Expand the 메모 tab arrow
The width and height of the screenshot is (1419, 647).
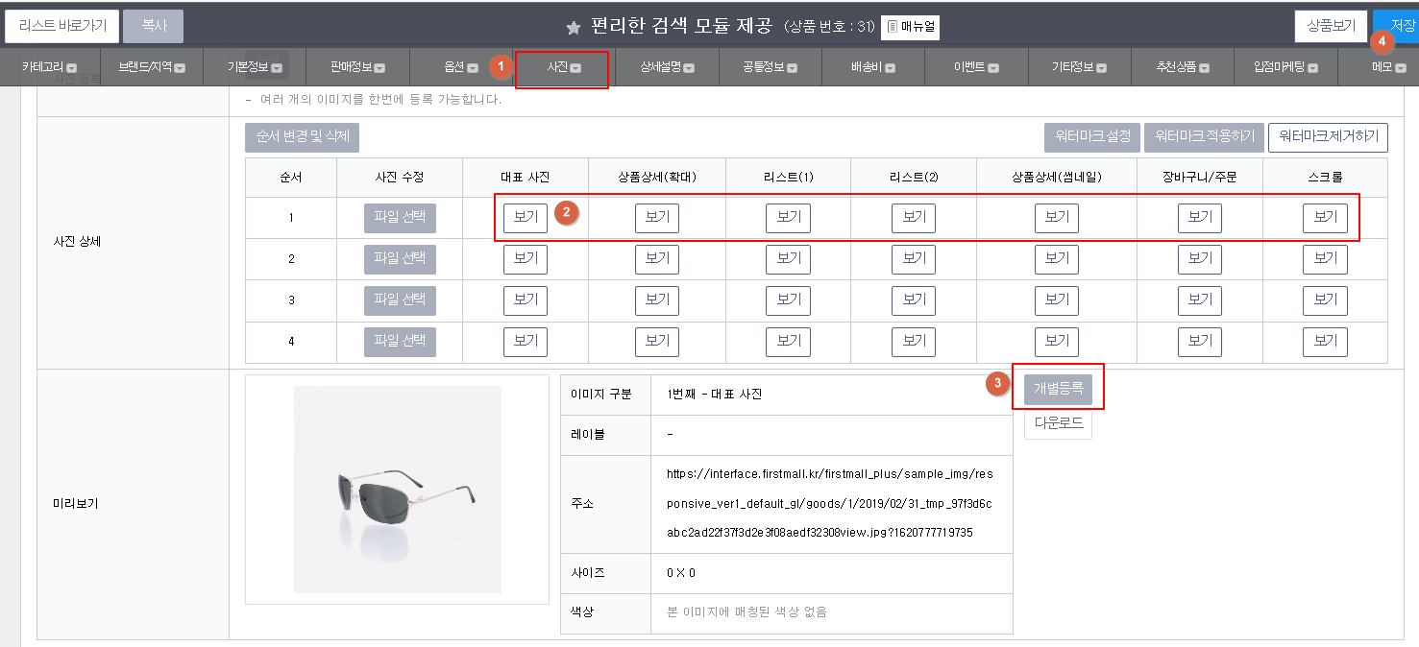(x=1401, y=68)
